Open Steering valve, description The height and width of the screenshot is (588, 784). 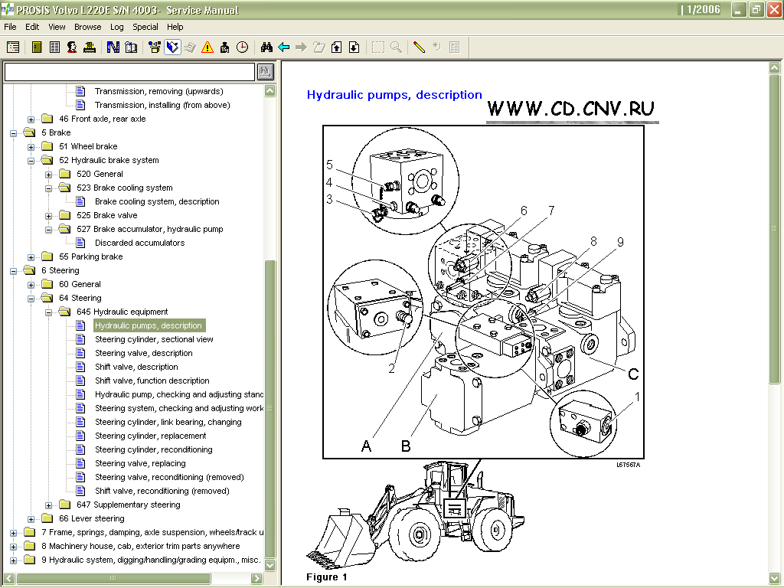(x=143, y=353)
